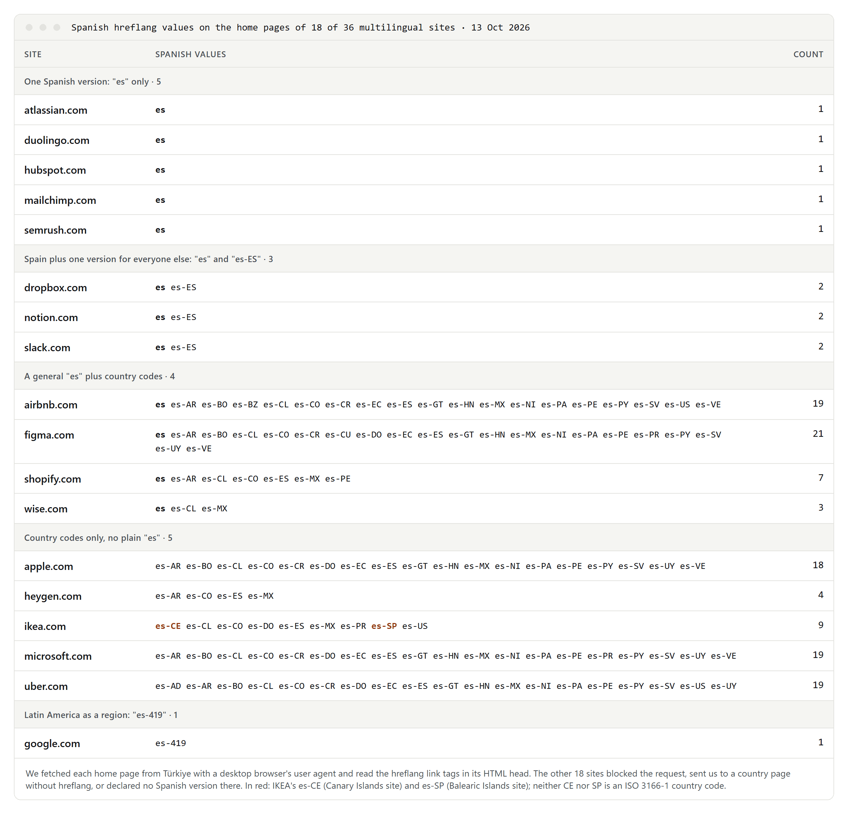848x814 pixels.
Task: Click the notion.com row label
Action: 51,317
